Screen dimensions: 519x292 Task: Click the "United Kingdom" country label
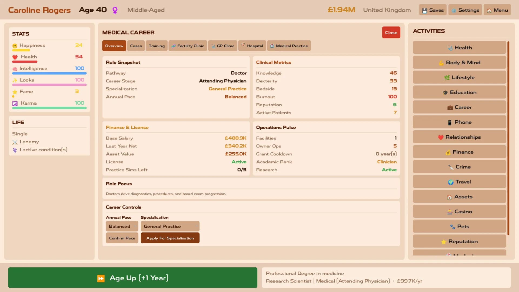click(x=387, y=10)
